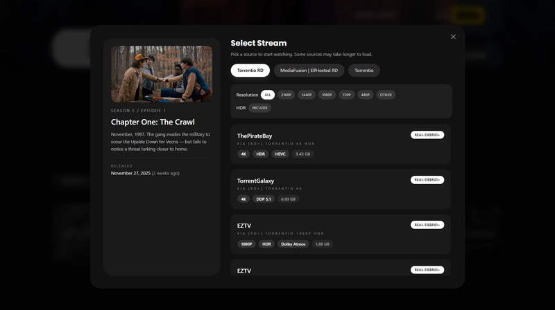Click the episode thumbnail image
The image size is (555, 310).
click(162, 74)
